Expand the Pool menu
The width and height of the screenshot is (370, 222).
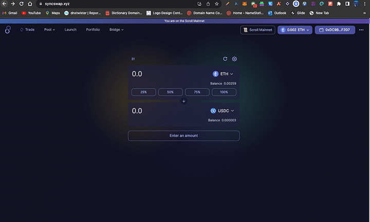click(x=49, y=30)
